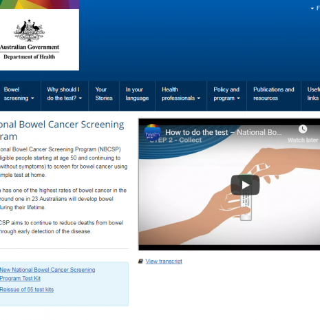This screenshot has height=320, width=320.
Task: Open the dropdown arrow in top right header
Action: [x=312, y=8]
